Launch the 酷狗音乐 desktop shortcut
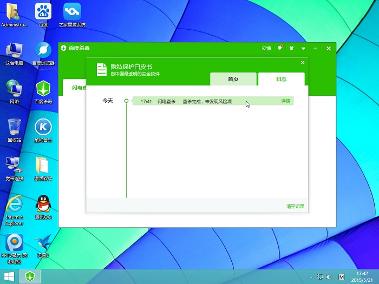This screenshot has width=379, height=284. pyautogui.click(x=43, y=130)
